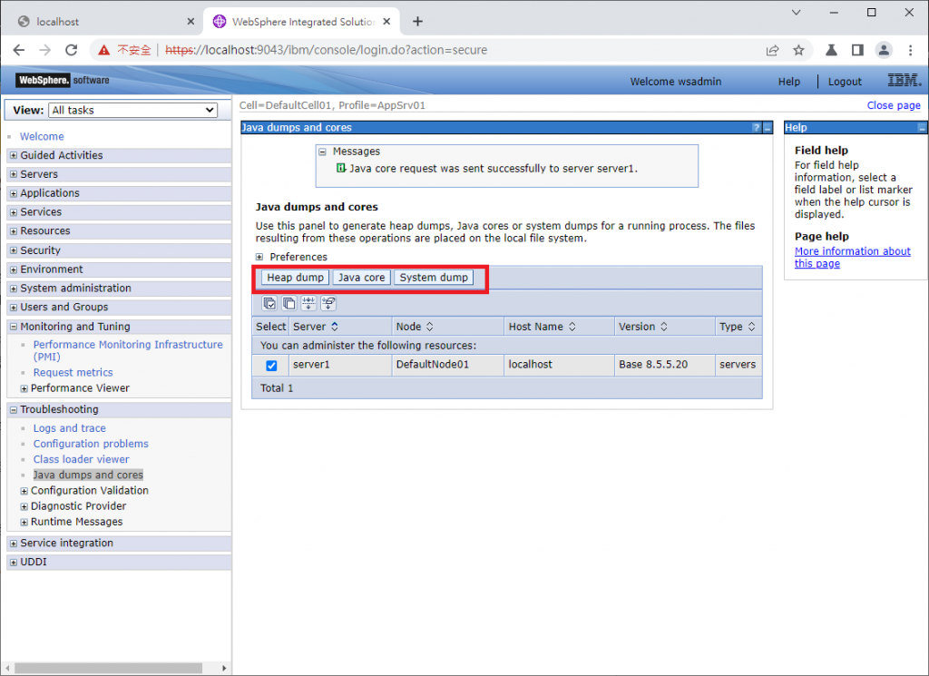Reload the page with the refresh icon
This screenshot has width=929, height=676.
pos(71,50)
